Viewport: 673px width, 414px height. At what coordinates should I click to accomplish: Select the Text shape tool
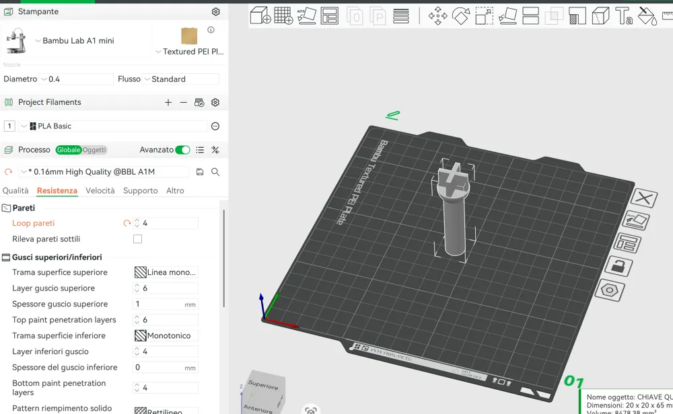[x=624, y=16]
